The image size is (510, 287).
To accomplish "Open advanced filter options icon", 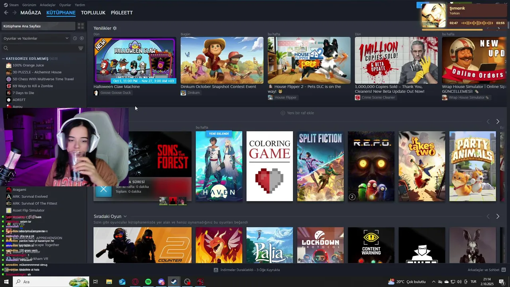I will pos(81,48).
